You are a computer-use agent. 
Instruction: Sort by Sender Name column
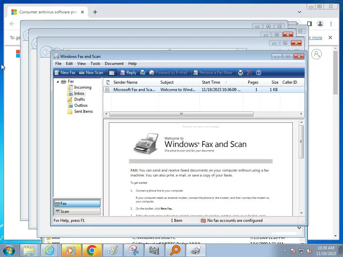pos(135,82)
